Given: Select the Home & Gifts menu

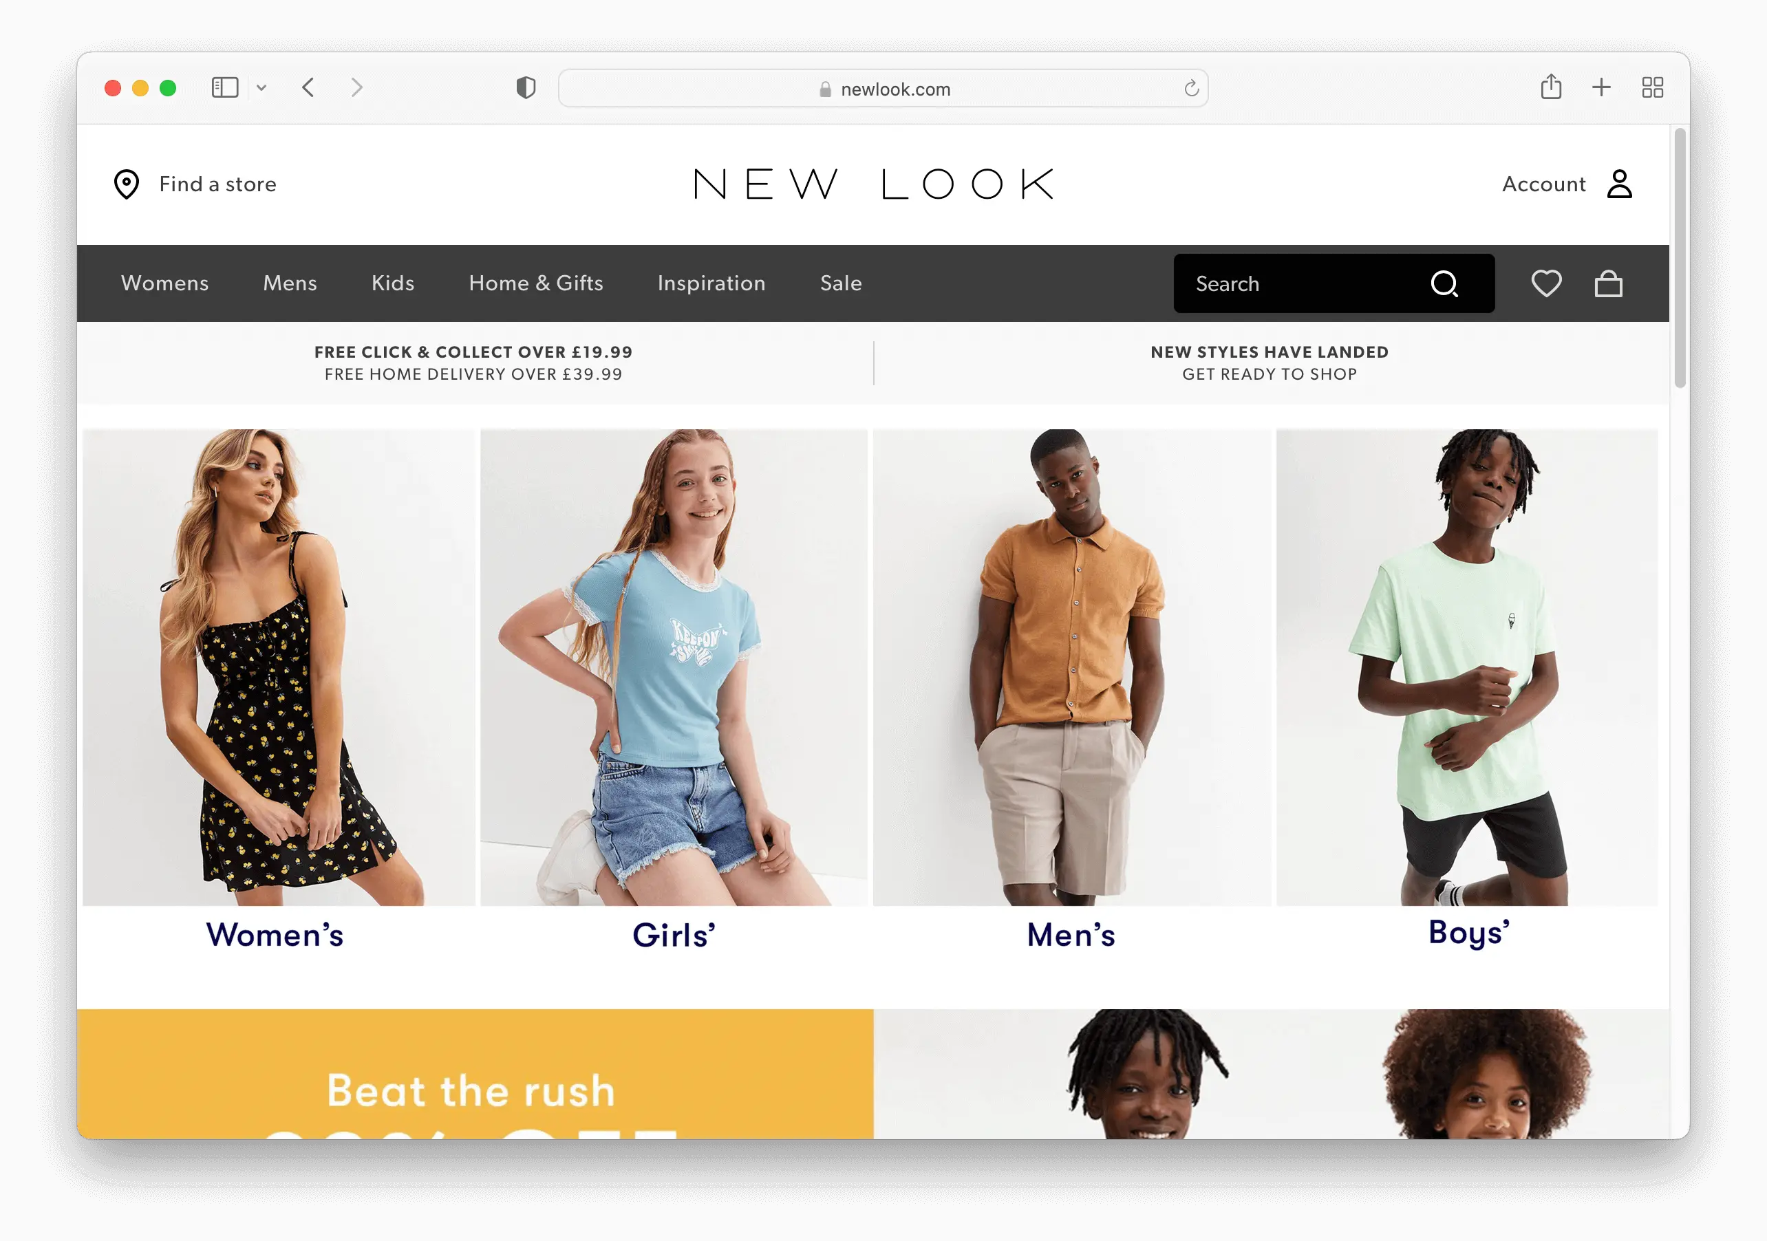Looking at the screenshot, I should coord(535,283).
